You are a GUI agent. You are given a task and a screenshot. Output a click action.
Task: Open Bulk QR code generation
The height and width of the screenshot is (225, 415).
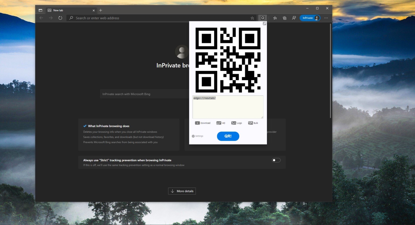253,123
